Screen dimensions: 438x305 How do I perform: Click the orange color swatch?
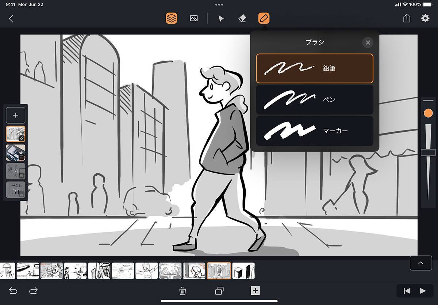[x=428, y=113]
